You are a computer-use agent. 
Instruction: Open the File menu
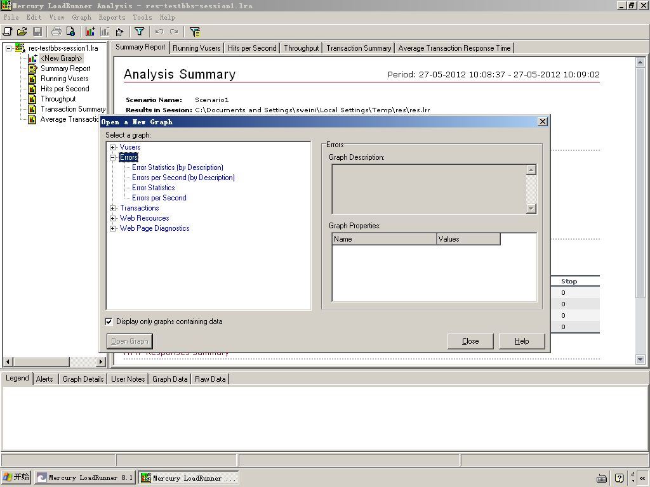pos(11,17)
